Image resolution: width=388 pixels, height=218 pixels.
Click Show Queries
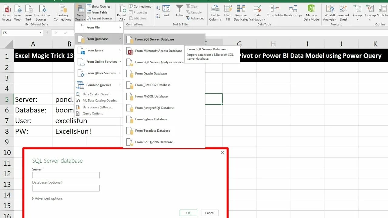pyautogui.click(x=99, y=6)
